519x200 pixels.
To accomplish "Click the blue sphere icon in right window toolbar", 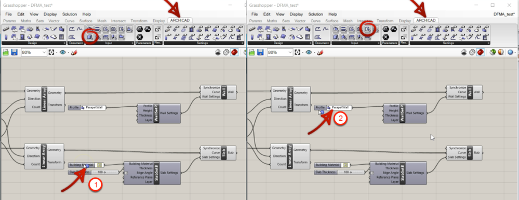I will (x=510, y=52).
